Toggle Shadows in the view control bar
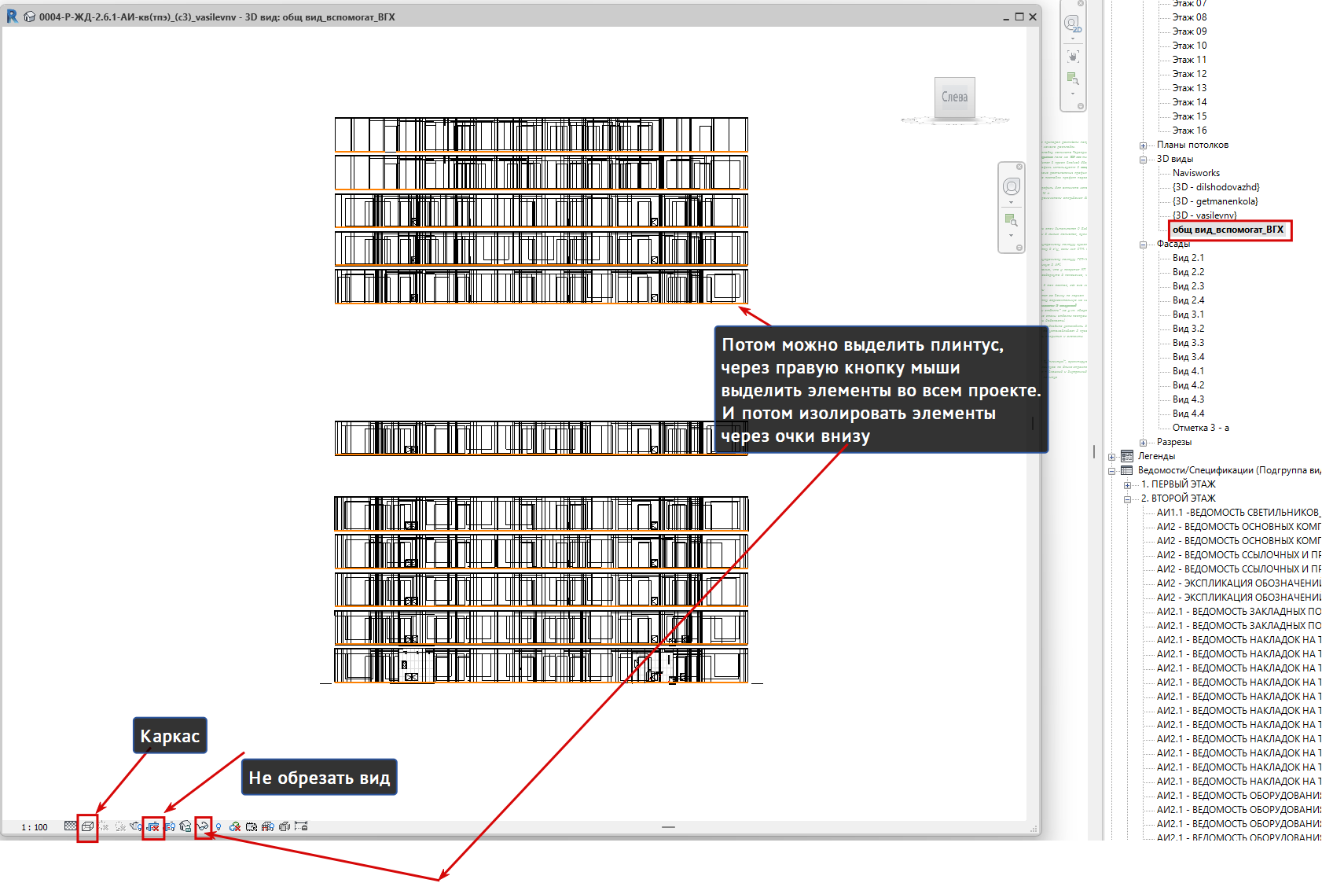 tap(120, 826)
